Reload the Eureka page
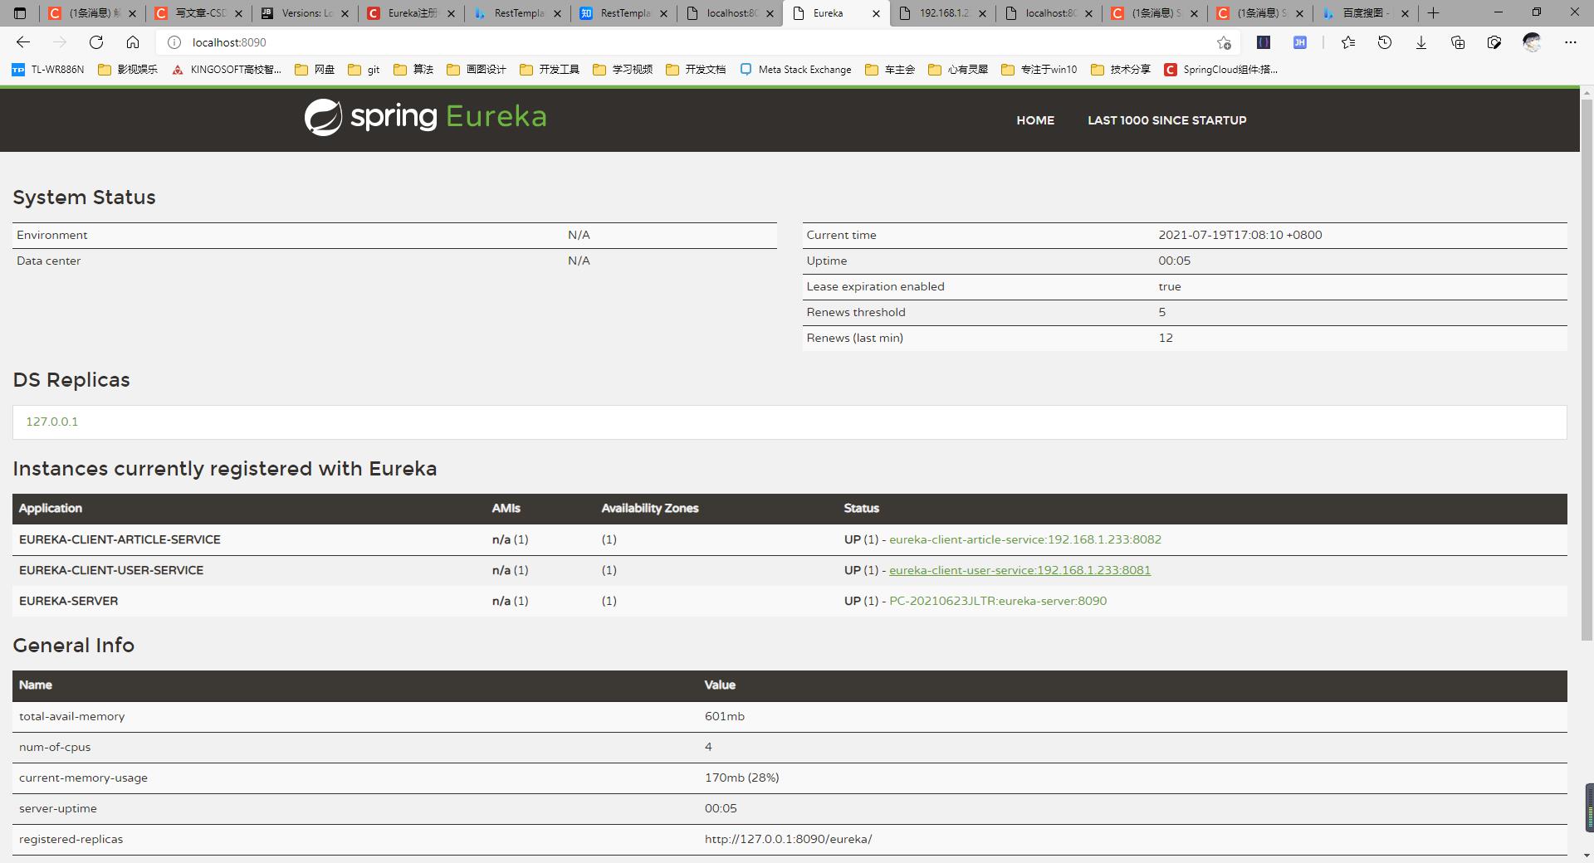The image size is (1594, 863). [96, 42]
